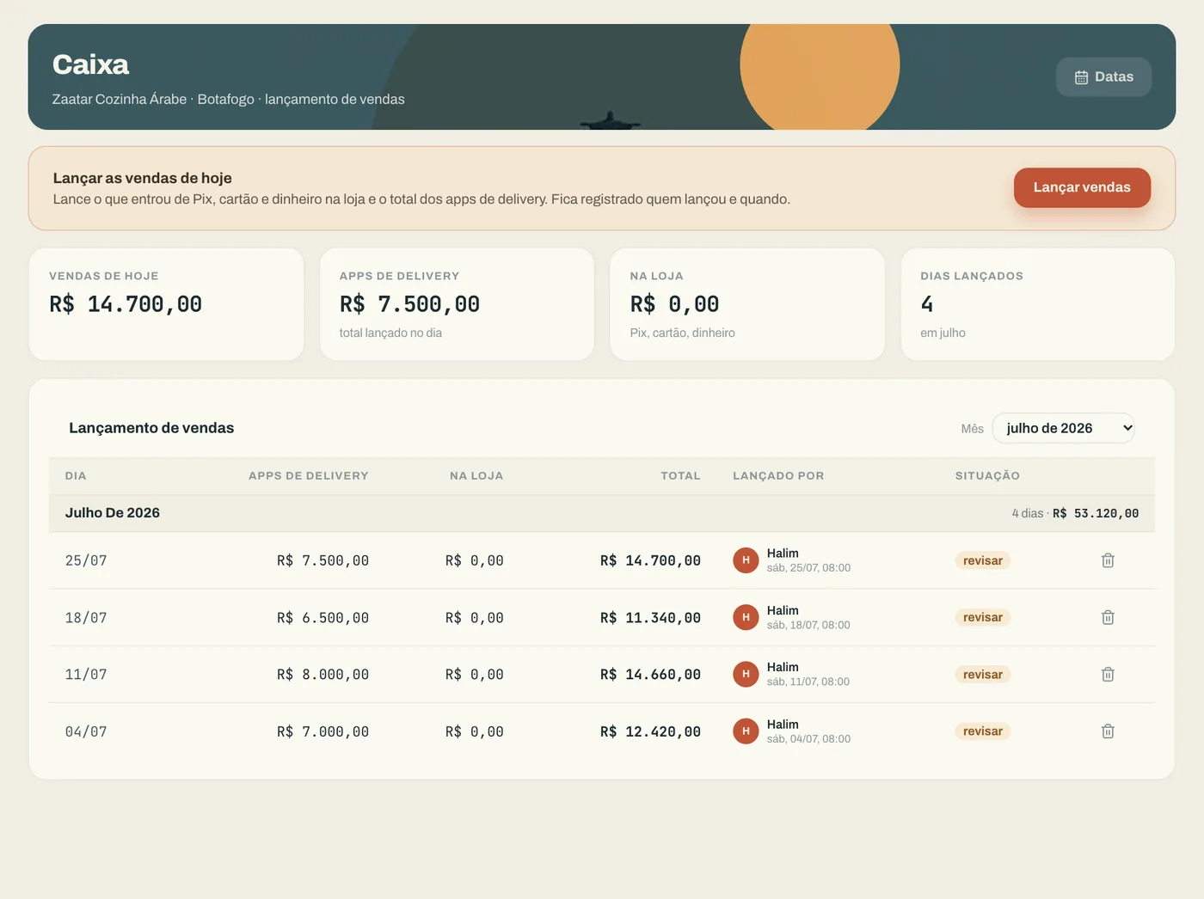Select the Dias lançados card
Screen dimensions: 1204x899
click(1038, 304)
